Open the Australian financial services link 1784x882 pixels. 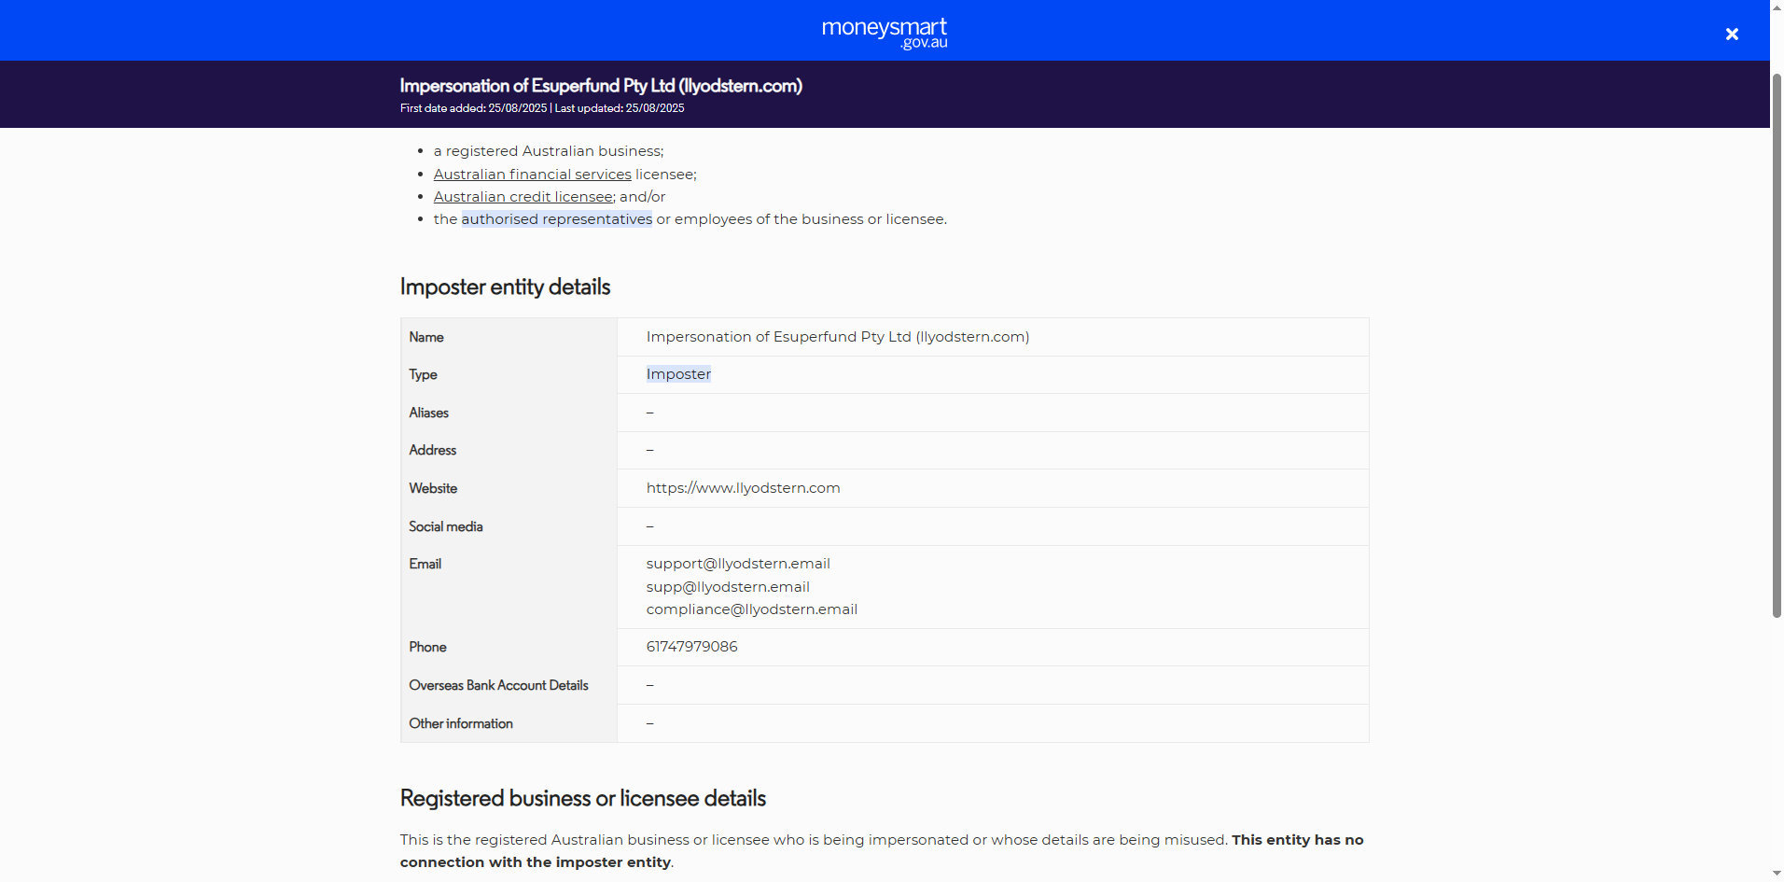pyautogui.click(x=533, y=175)
